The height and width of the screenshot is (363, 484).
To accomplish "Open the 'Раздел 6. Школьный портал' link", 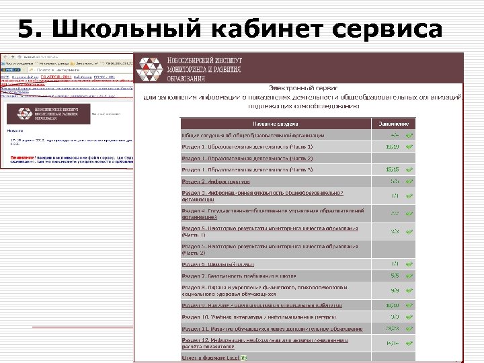I will (218, 264).
